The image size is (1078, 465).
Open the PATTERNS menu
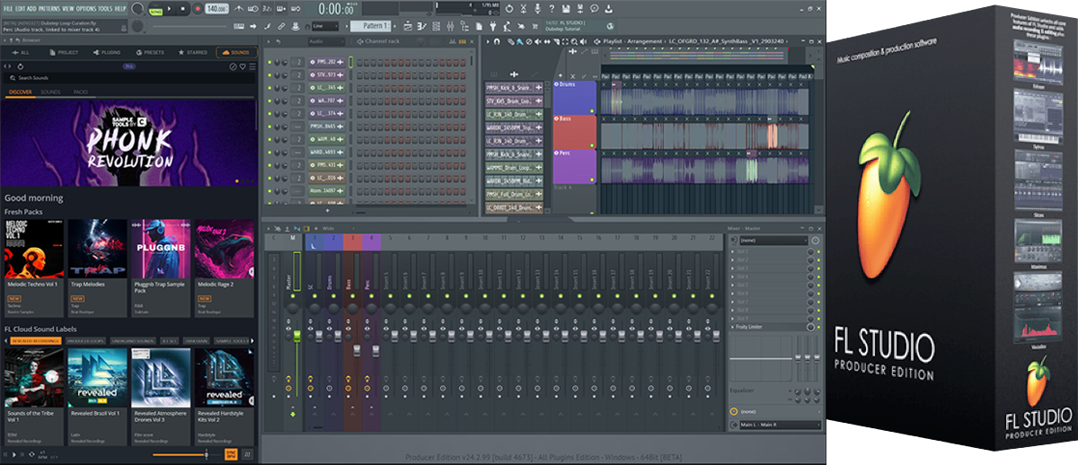(x=49, y=8)
